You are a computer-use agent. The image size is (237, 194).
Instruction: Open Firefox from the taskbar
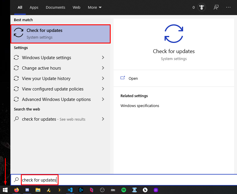[17, 190]
